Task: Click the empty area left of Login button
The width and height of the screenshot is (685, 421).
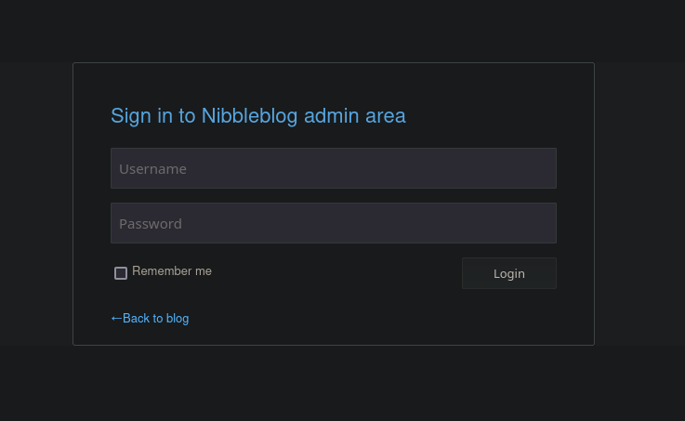Action: (335, 273)
